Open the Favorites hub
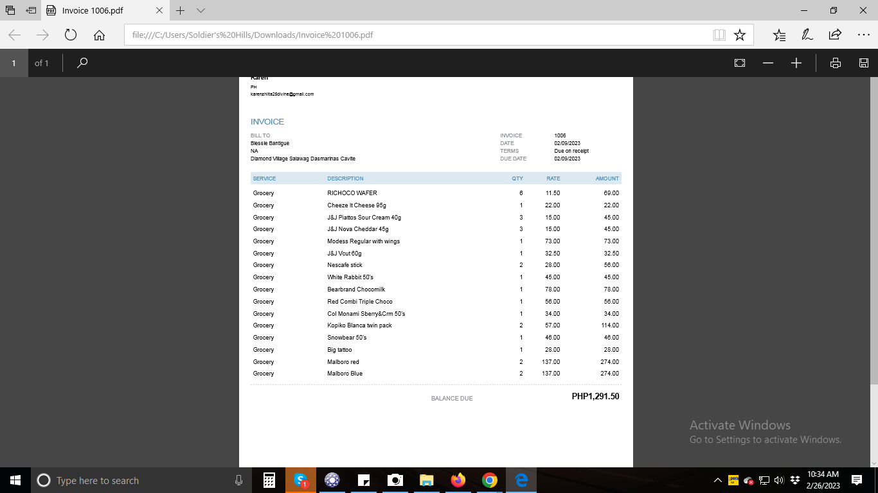The height and width of the screenshot is (493, 878). (x=779, y=35)
